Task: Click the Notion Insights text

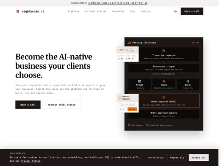Action: (140, 88)
